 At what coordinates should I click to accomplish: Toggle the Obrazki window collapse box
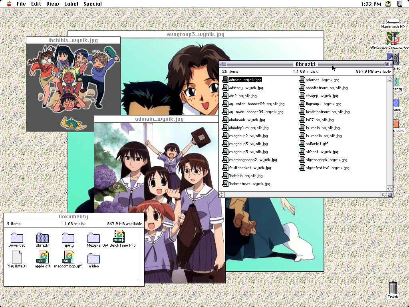click(387, 64)
